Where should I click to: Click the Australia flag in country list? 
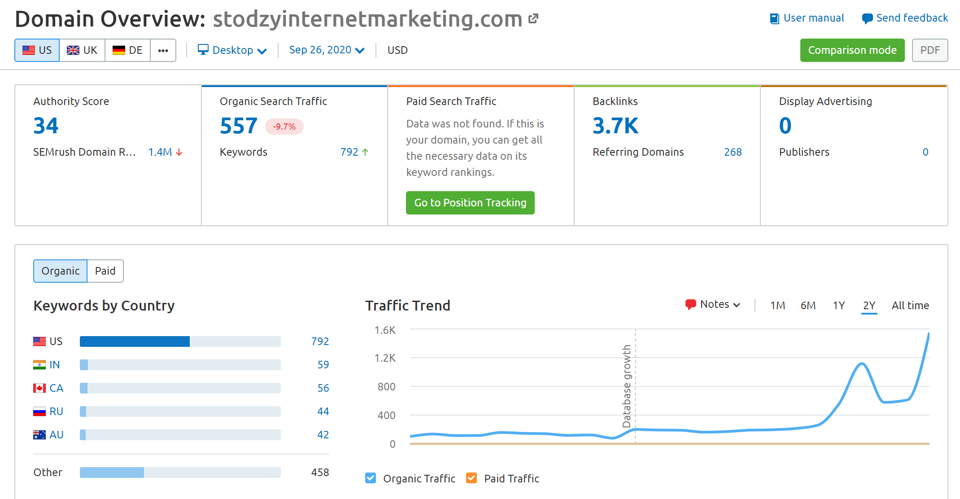pos(39,435)
